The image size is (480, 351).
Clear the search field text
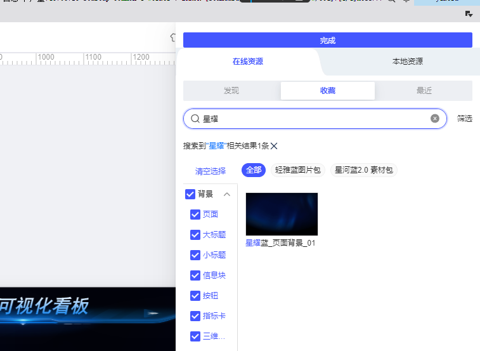tap(435, 119)
